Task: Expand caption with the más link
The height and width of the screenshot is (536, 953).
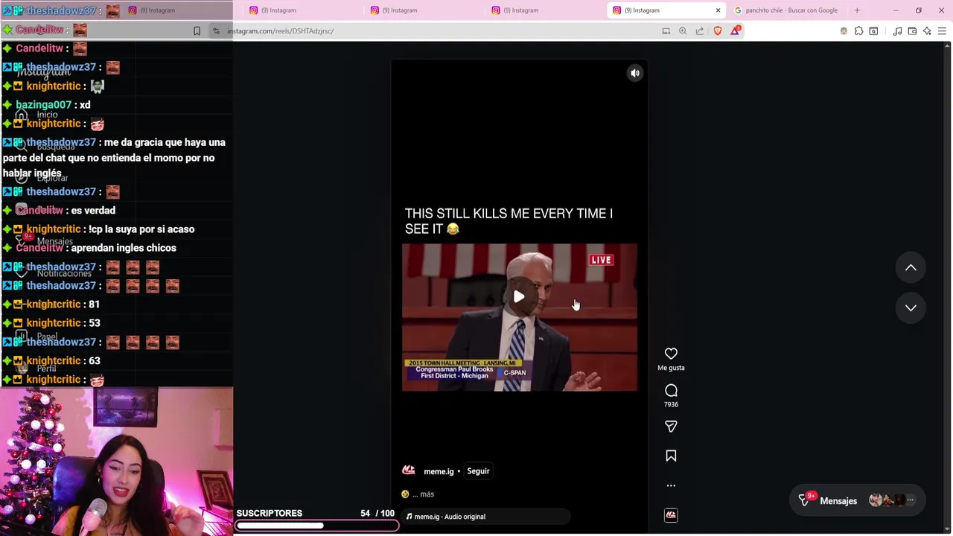Action: tap(427, 494)
